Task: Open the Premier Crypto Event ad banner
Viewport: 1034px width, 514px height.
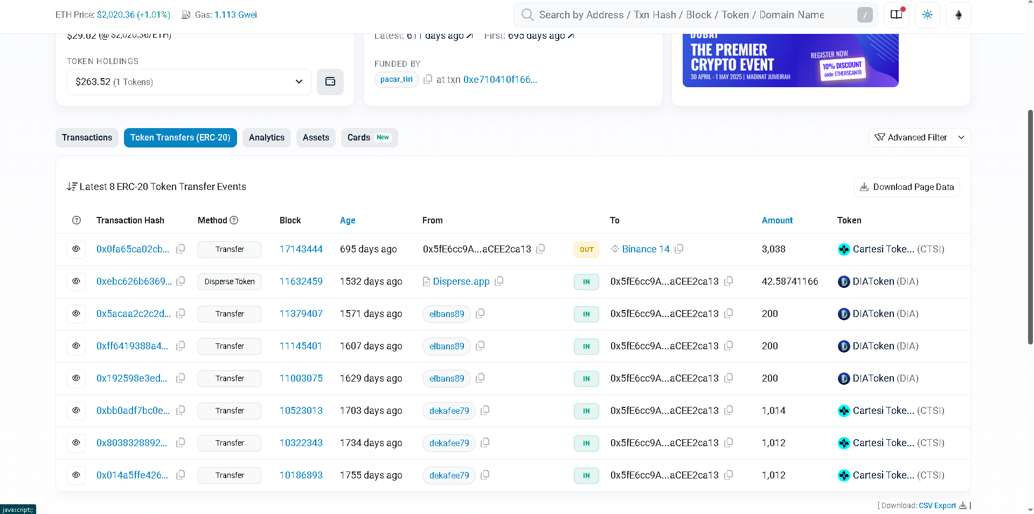Action: coord(790,60)
